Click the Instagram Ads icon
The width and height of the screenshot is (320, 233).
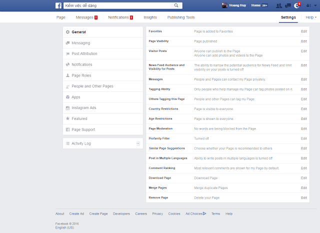click(68, 108)
